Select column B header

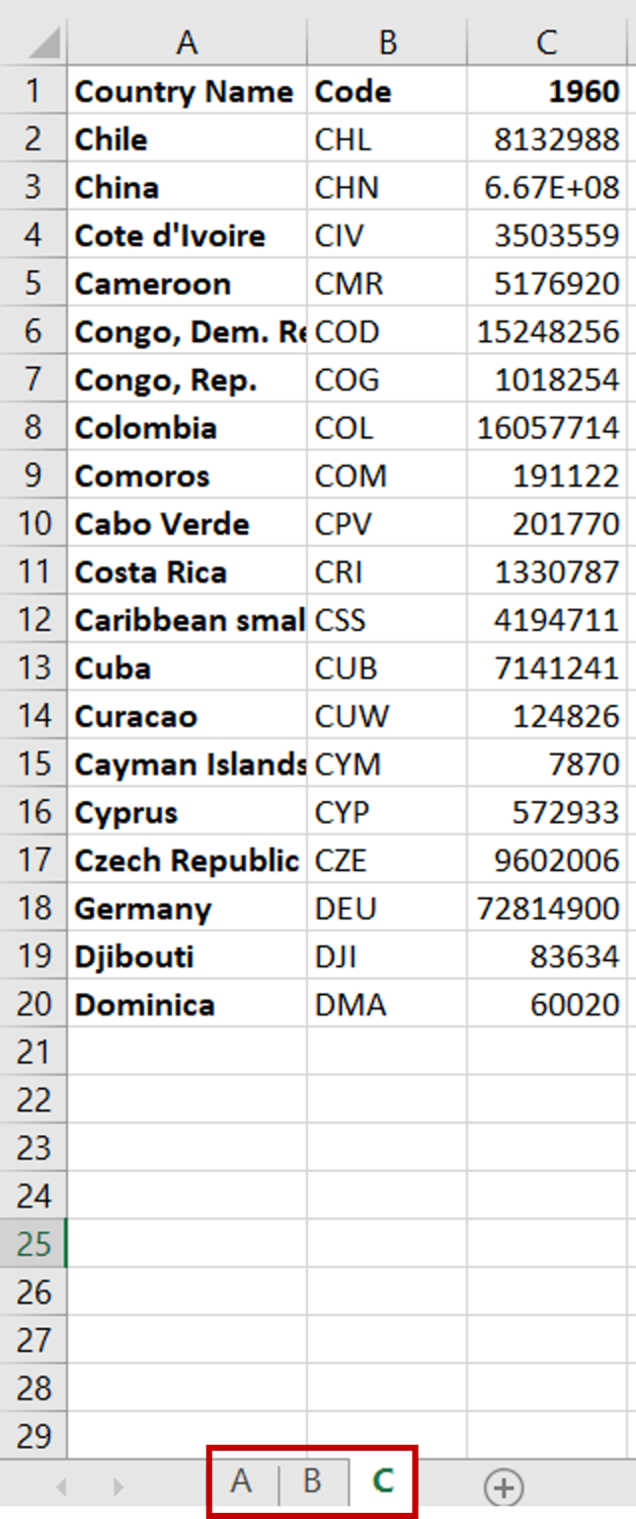[x=387, y=42]
